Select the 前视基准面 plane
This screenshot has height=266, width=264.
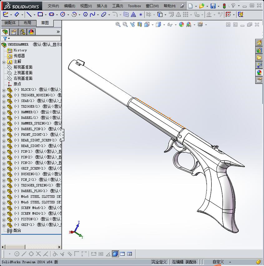23,67
